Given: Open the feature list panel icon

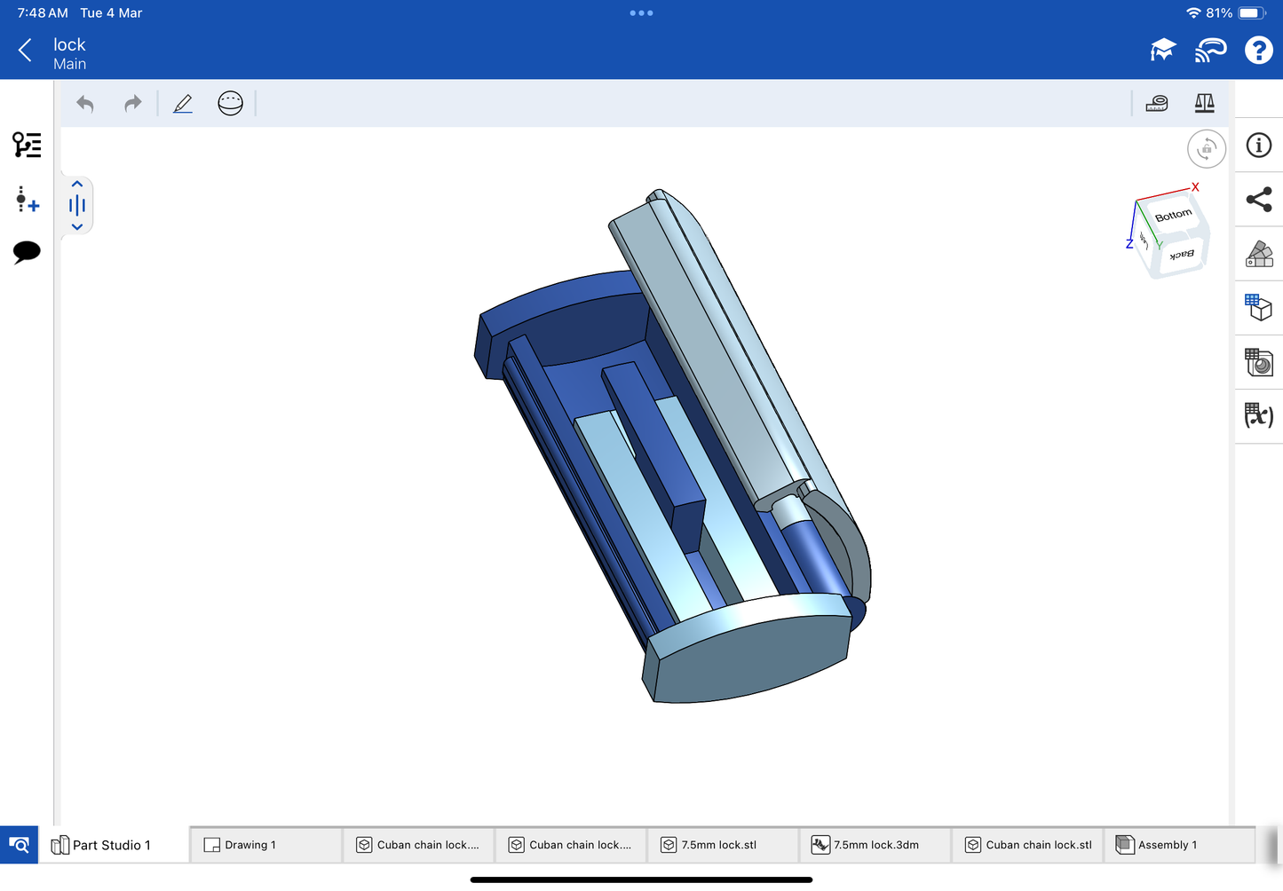Looking at the screenshot, I should [x=27, y=145].
